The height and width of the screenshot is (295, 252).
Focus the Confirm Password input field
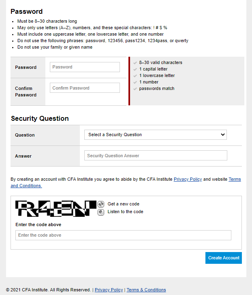85,88
